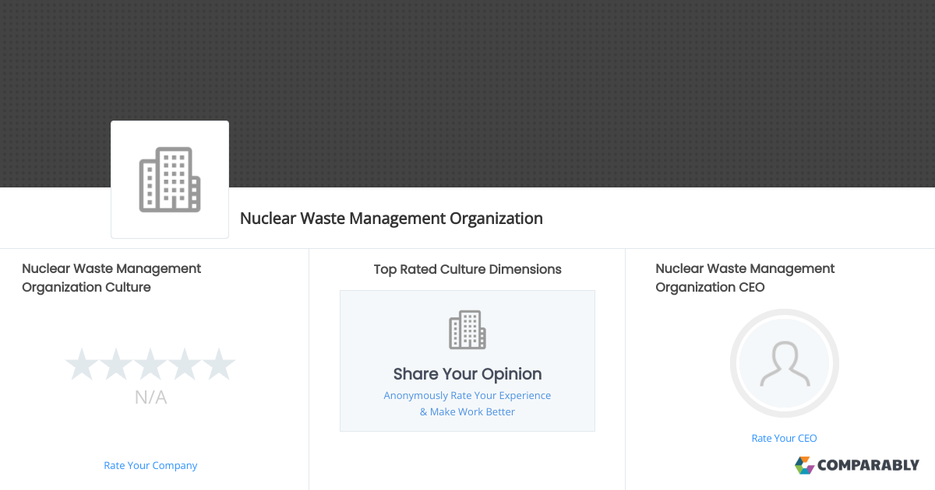This screenshot has height=490, width=935.
Task: Click the Rate Your CEO link
Action: (x=784, y=438)
